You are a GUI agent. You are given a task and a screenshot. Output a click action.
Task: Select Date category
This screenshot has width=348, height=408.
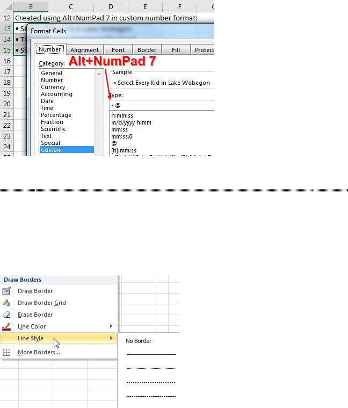67,101
